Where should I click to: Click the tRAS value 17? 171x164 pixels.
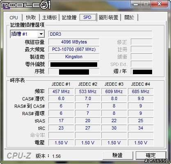(61, 121)
